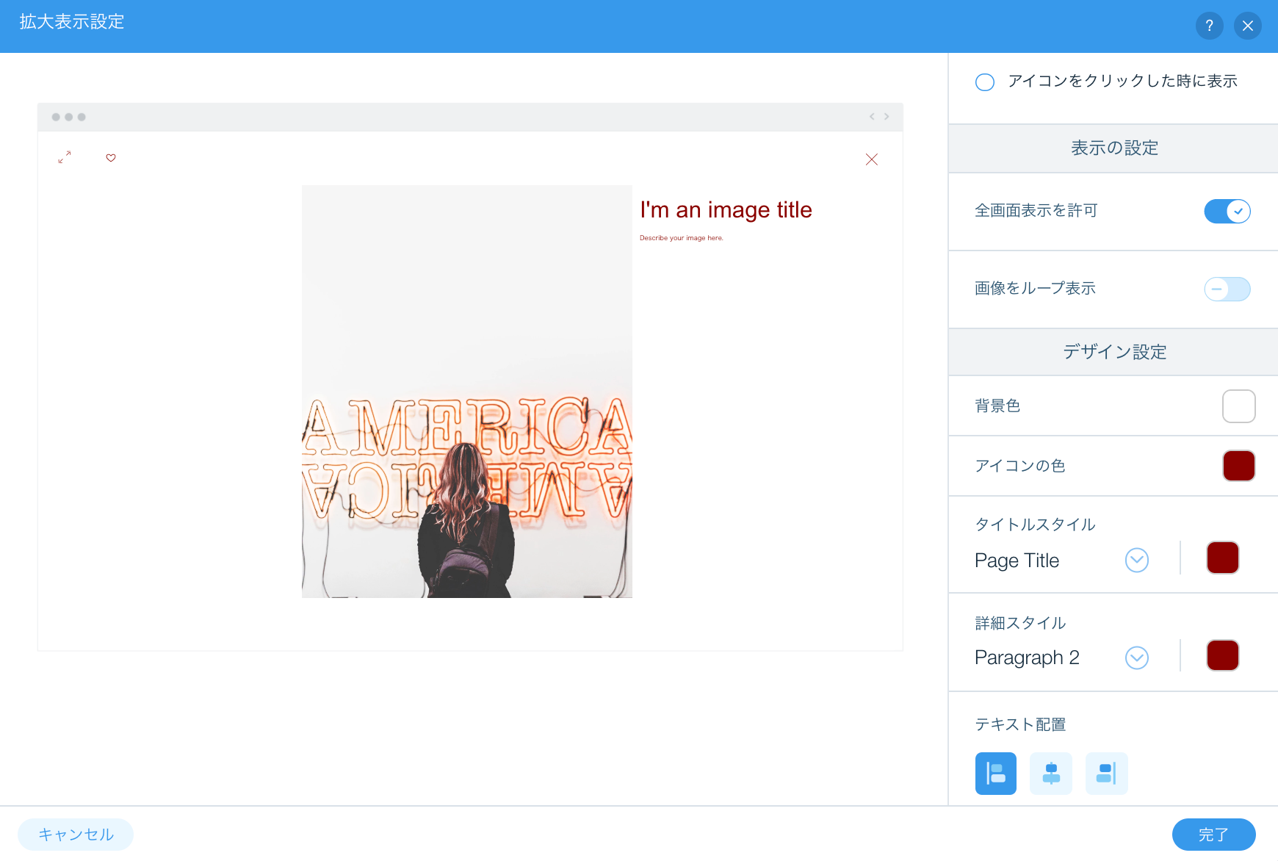Open the Paragraph 2 style dropdown
Viewport: 1278px width, 861px height.
pyautogui.click(x=1136, y=658)
